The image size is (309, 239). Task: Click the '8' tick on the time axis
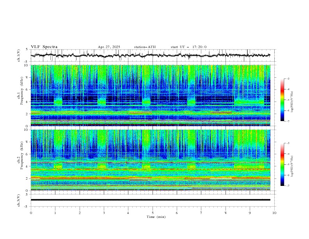(x=226, y=213)
